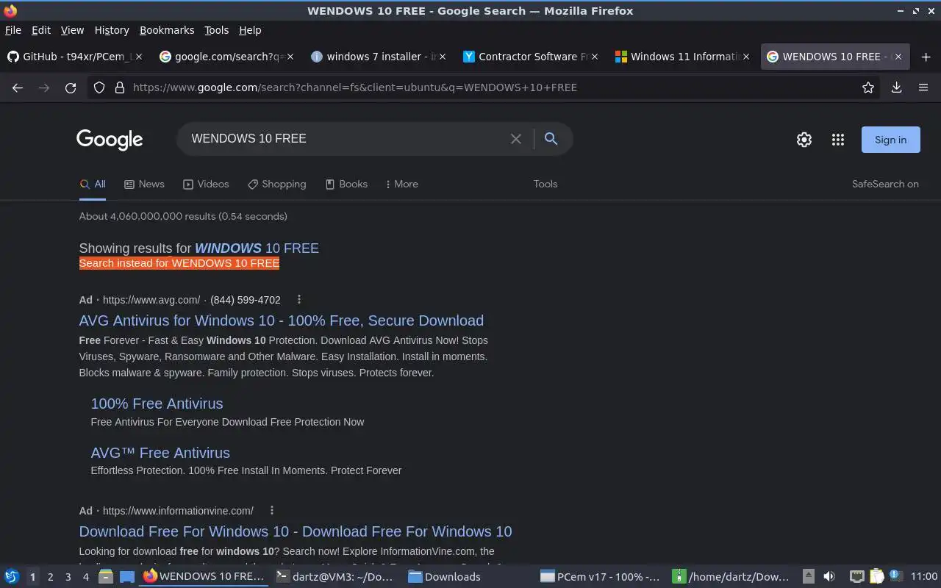Viewport: 941px width, 588px height.
Task: Open the update notifier tray icon
Action: [x=895, y=576]
